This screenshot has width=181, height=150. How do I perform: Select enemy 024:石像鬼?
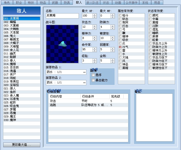(x=22, y=99)
